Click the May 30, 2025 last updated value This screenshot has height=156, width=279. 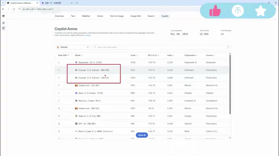pos(179,34)
